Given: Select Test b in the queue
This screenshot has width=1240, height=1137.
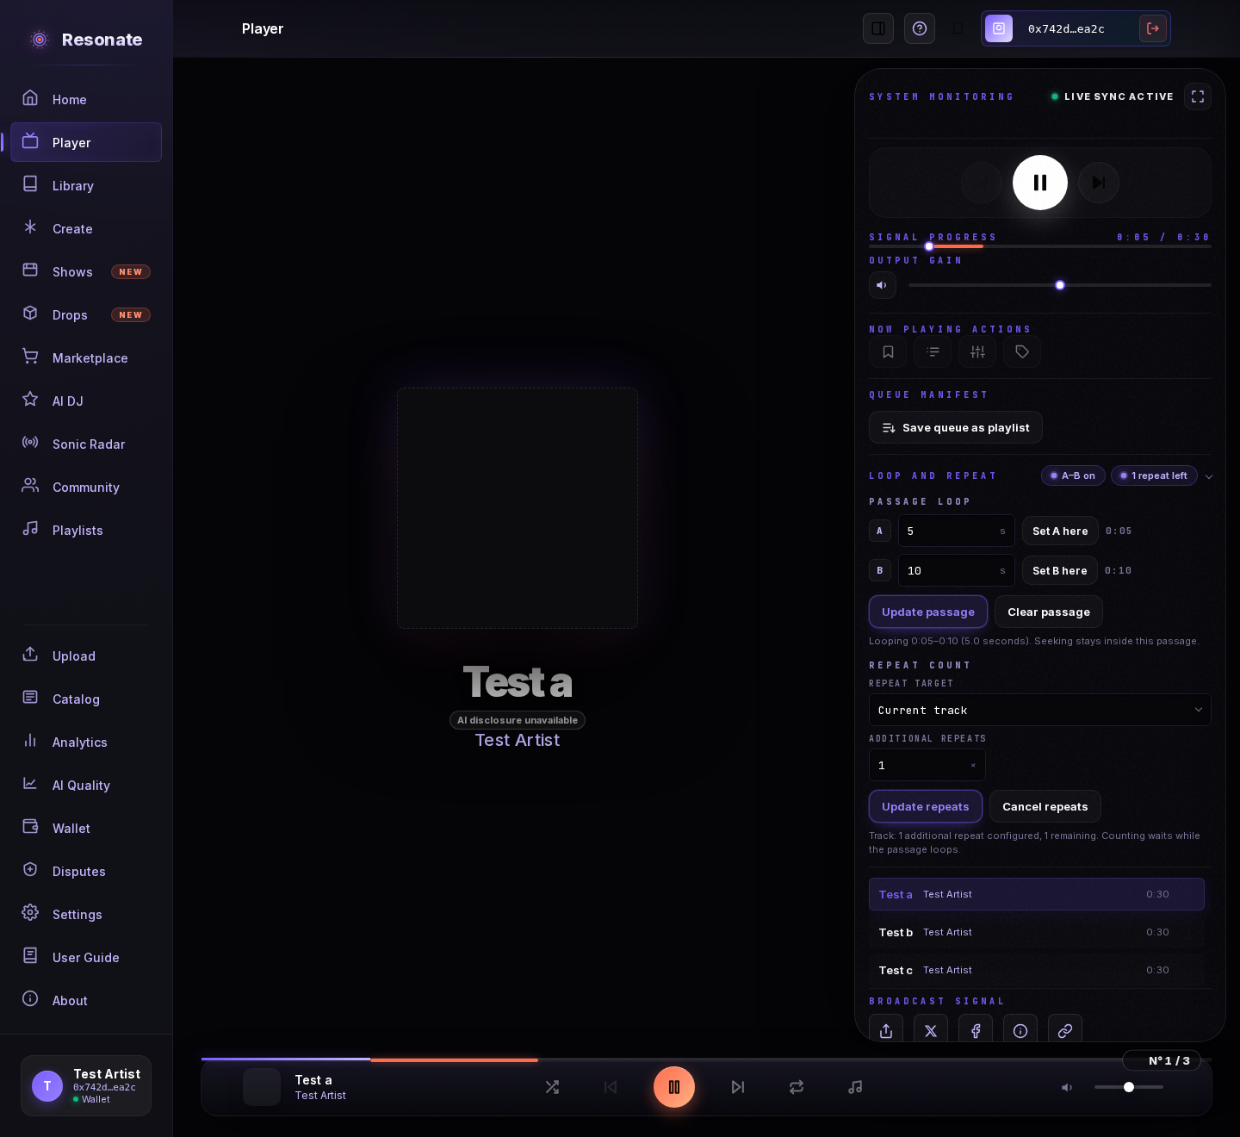Looking at the screenshot, I should tap(1037, 932).
